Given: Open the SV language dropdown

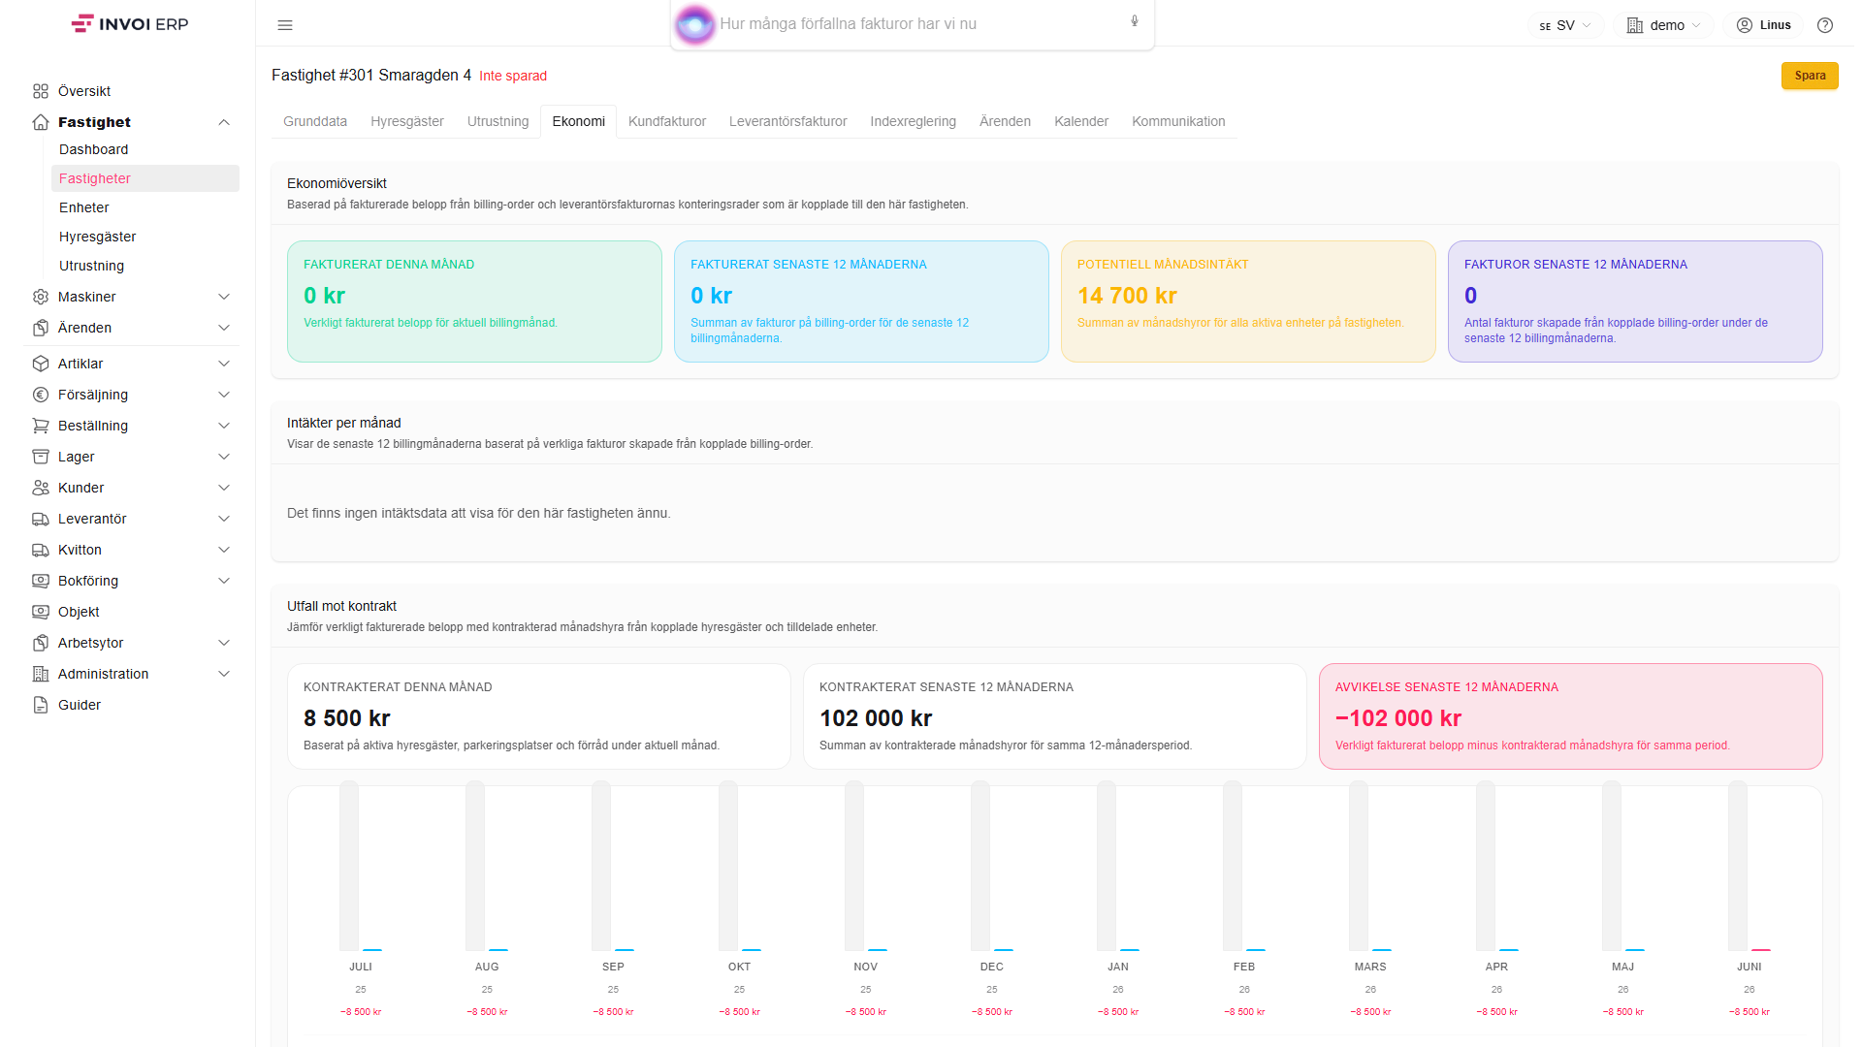Looking at the screenshot, I should [x=1564, y=25].
